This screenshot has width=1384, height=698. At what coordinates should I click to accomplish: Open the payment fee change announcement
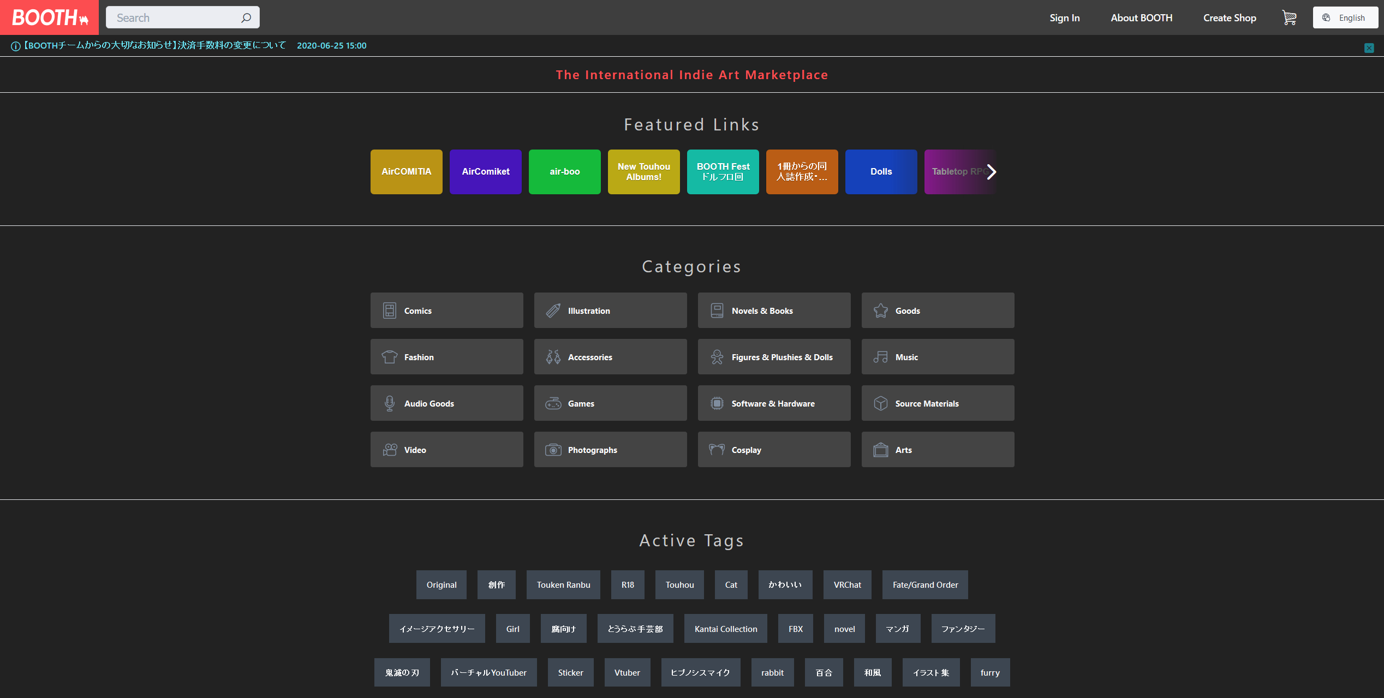[155, 45]
